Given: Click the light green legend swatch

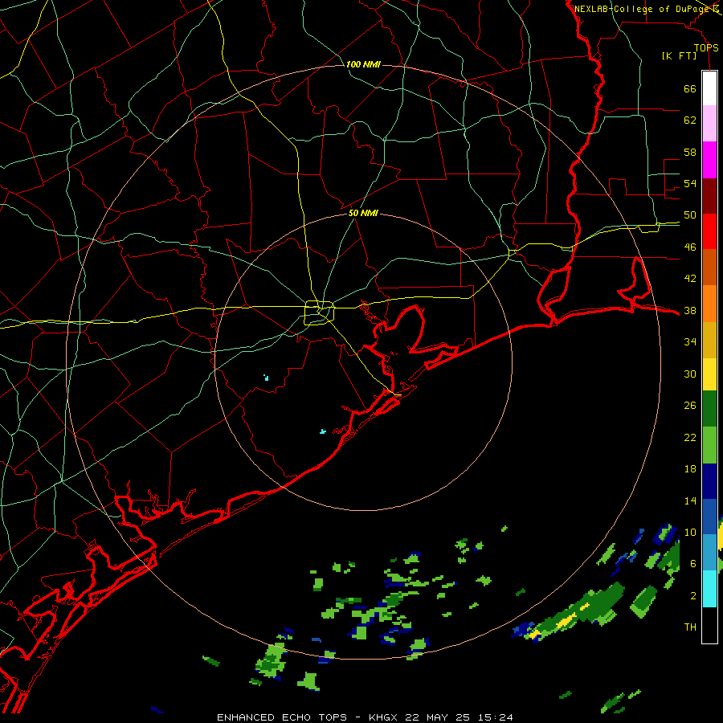Looking at the screenshot, I should click(709, 445).
